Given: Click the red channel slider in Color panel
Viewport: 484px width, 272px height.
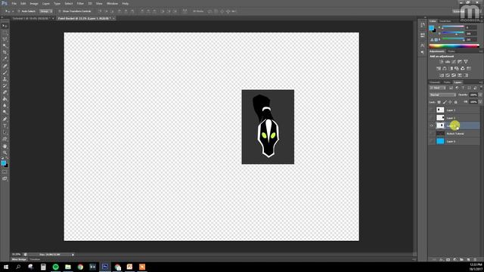Looking at the screenshot, I should tap(453, 27).
